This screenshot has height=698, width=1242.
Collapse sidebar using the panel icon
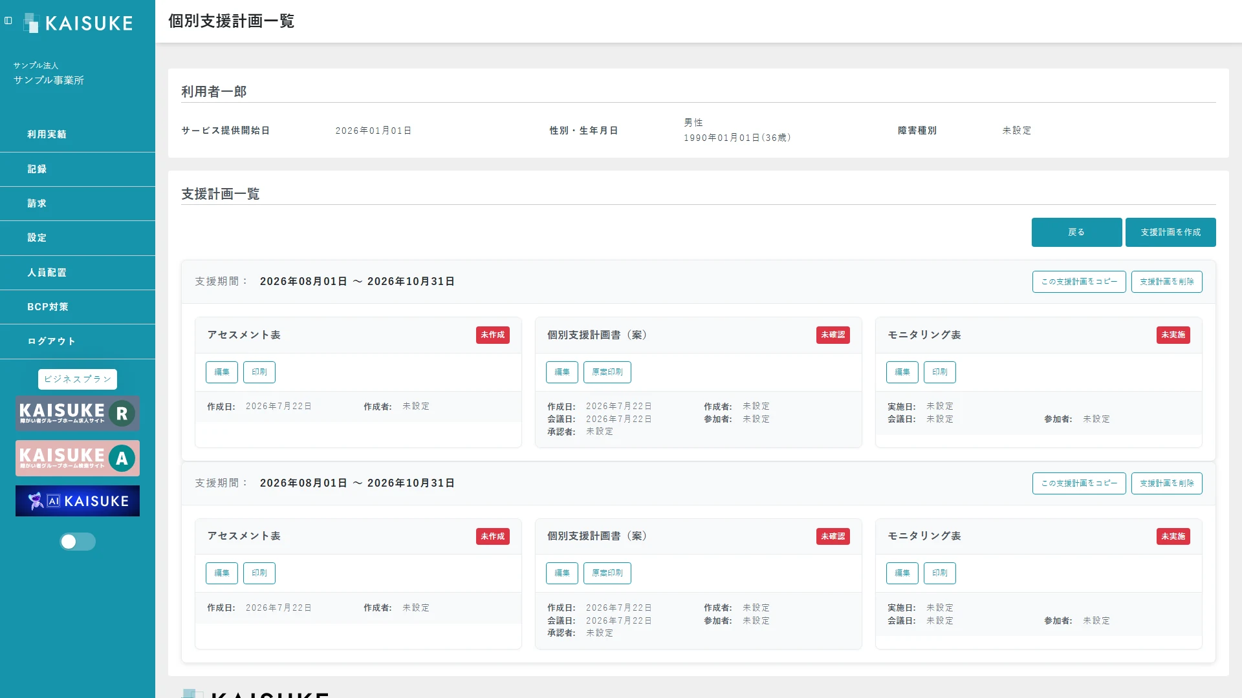click(x=8, y=21)
